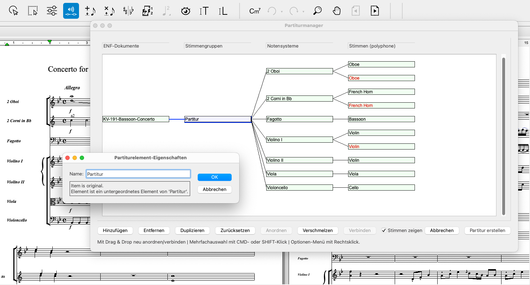Open the Cm7 chord symbol tool
530x285 pixels.
(x=255, y=11)
